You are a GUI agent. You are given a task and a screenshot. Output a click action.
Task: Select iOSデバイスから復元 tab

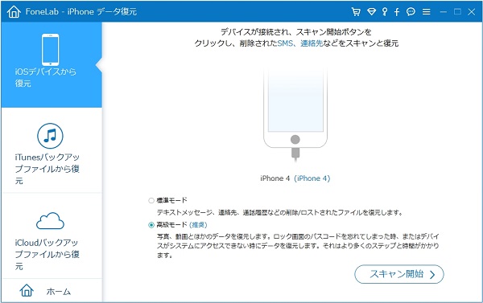(52, 64)
